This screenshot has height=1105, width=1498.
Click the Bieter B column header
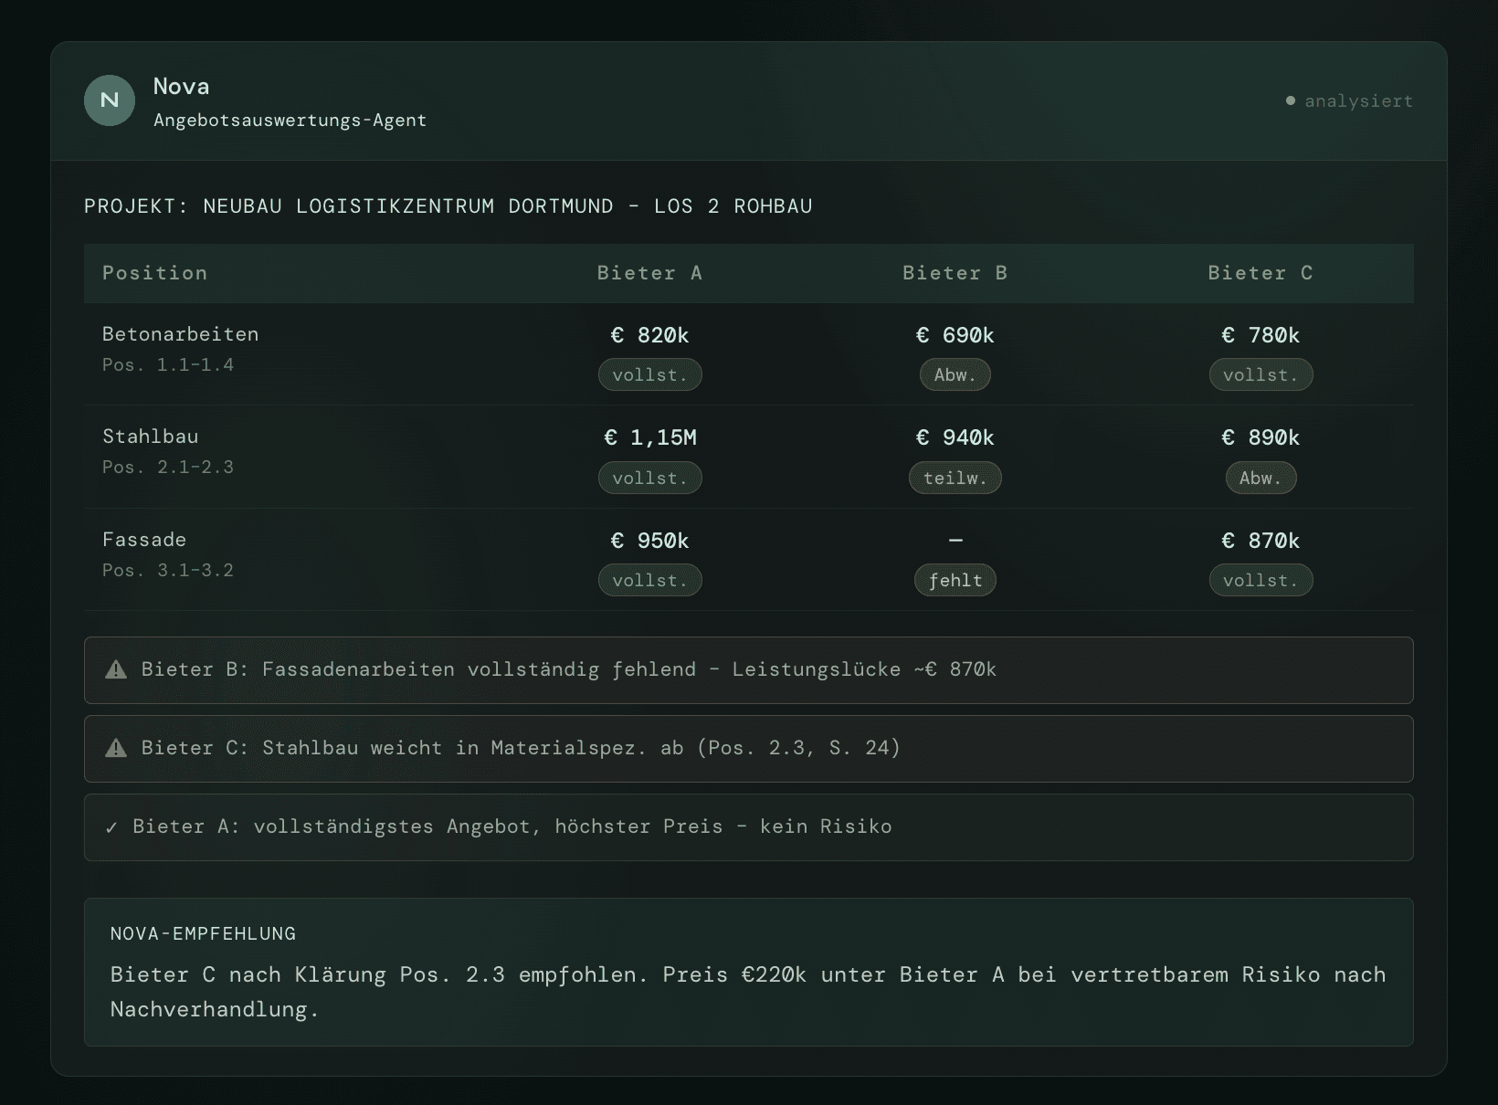click(955, 273)
